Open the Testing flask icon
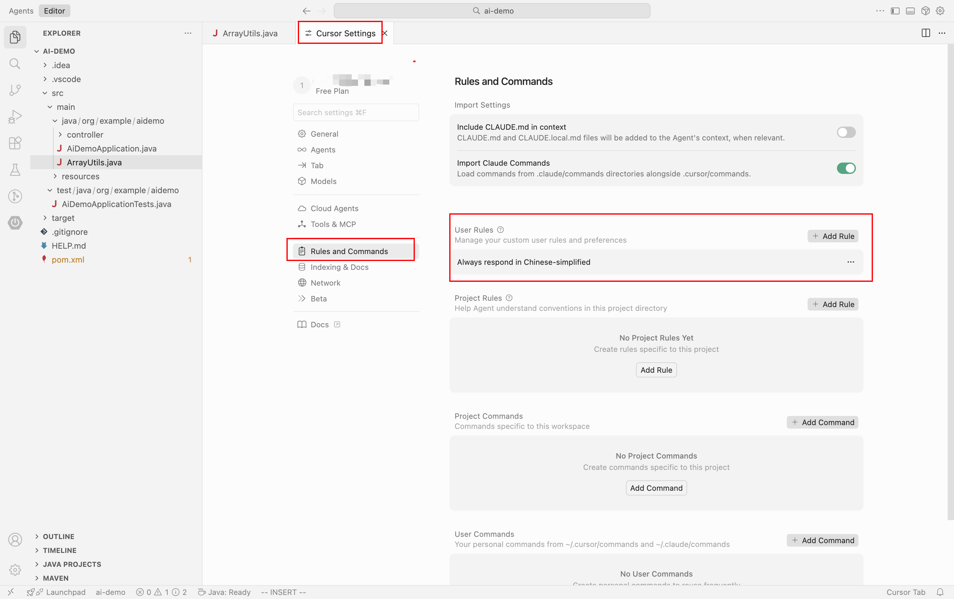Image resolution: width=954 pixels, height=599 pixels. [15, 169]
